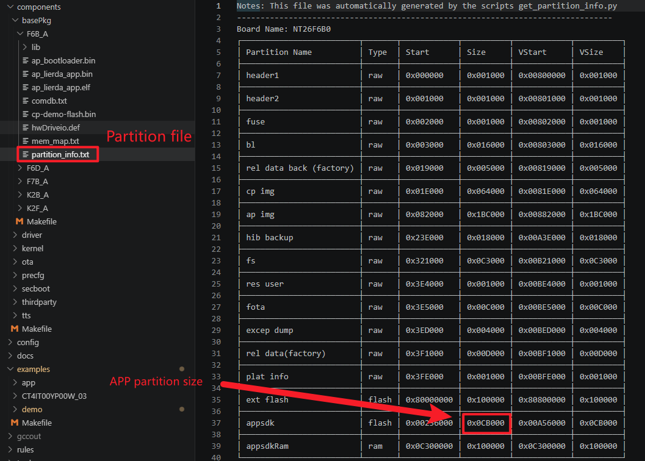Click the Makefile M icon below tts
Screen dimensions: 645x461
click(x=15, y=329)
